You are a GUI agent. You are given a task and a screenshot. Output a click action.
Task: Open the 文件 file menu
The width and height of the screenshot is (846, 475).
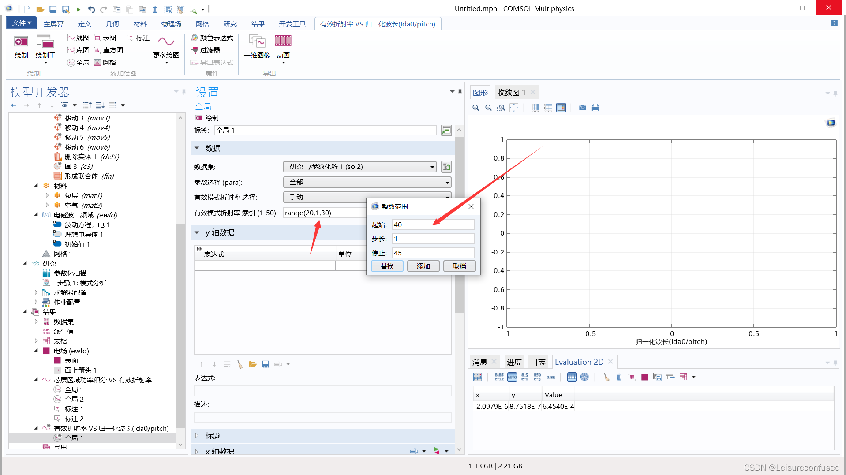(21, 23)
